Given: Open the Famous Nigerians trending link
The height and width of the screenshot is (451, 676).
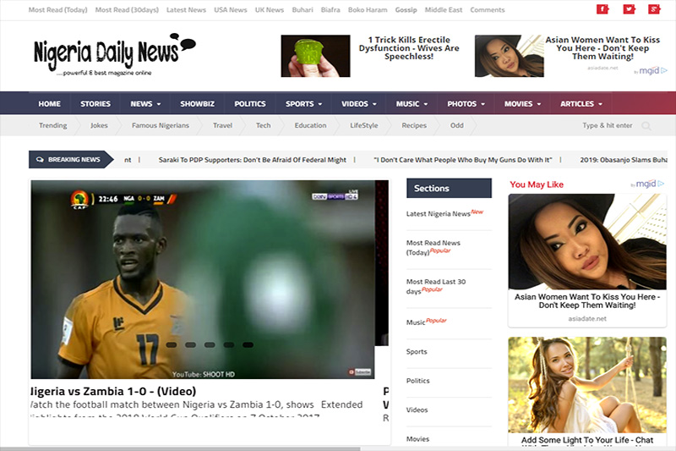Looking at the screenshot, I should click(x=161, y=125).
